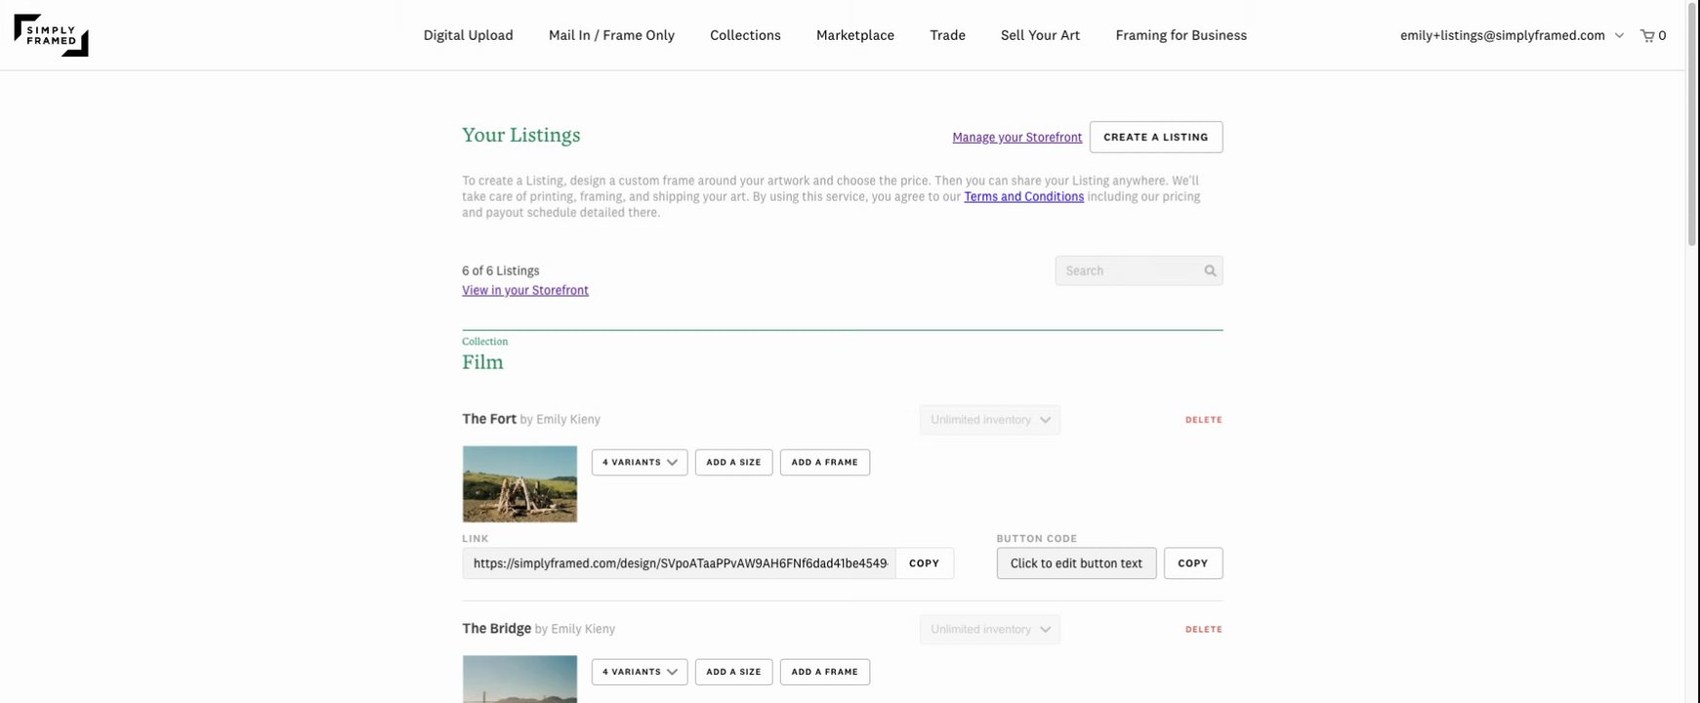Click The Fort artwork thumbnail

point(519,484)
